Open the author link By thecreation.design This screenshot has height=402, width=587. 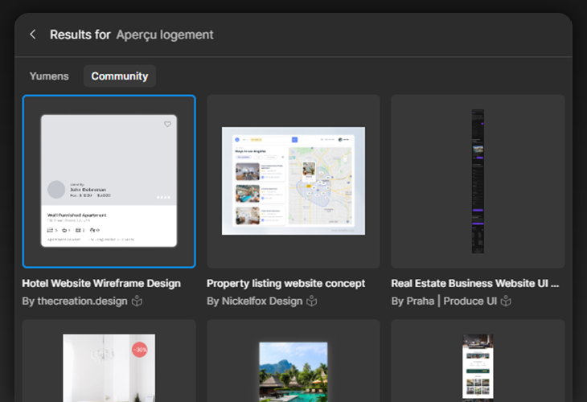[75, 301]
